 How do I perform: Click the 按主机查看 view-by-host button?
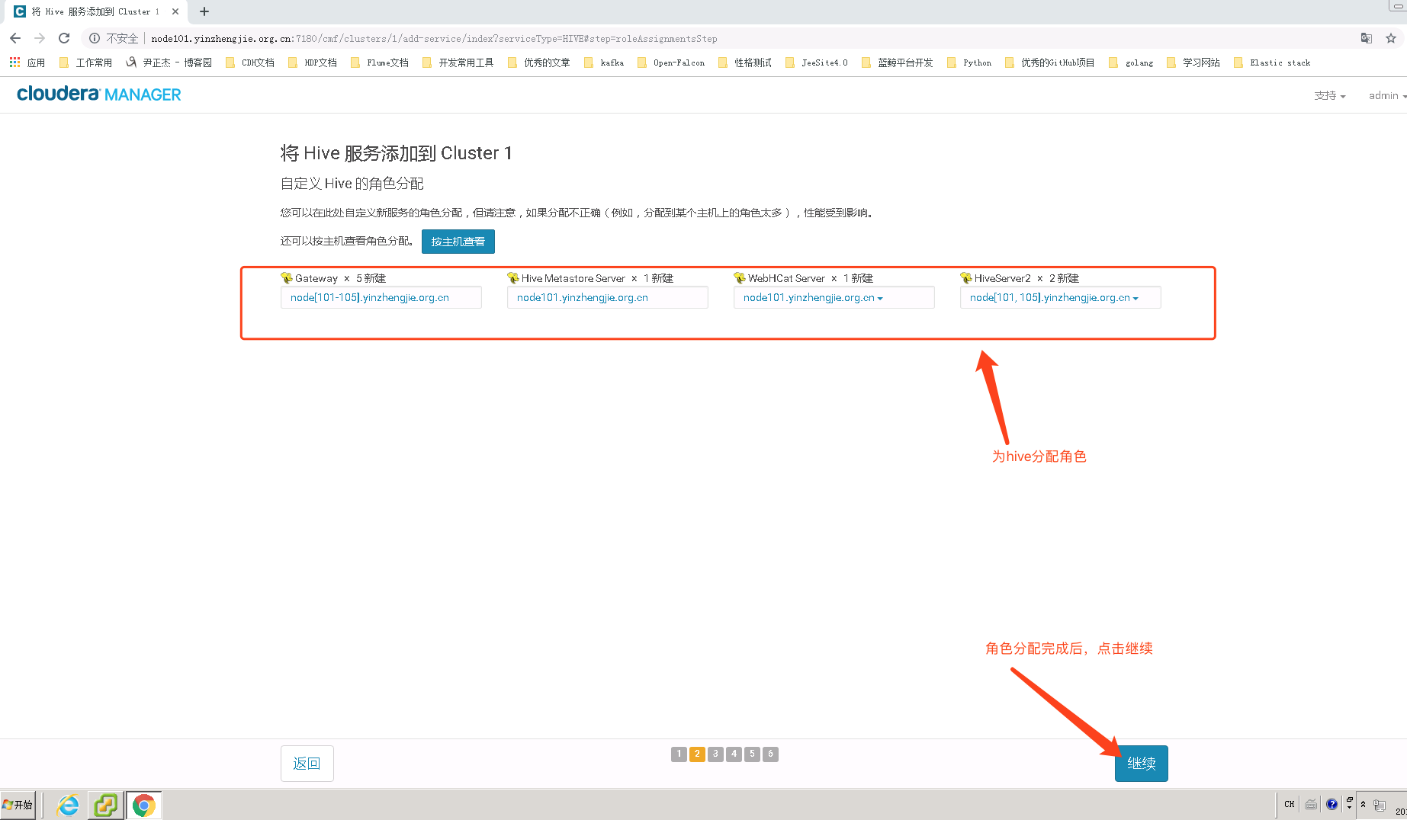click(458, 242)
